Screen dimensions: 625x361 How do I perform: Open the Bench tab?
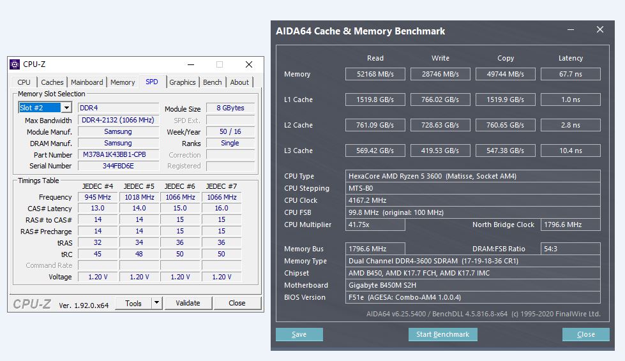(213, 82)
